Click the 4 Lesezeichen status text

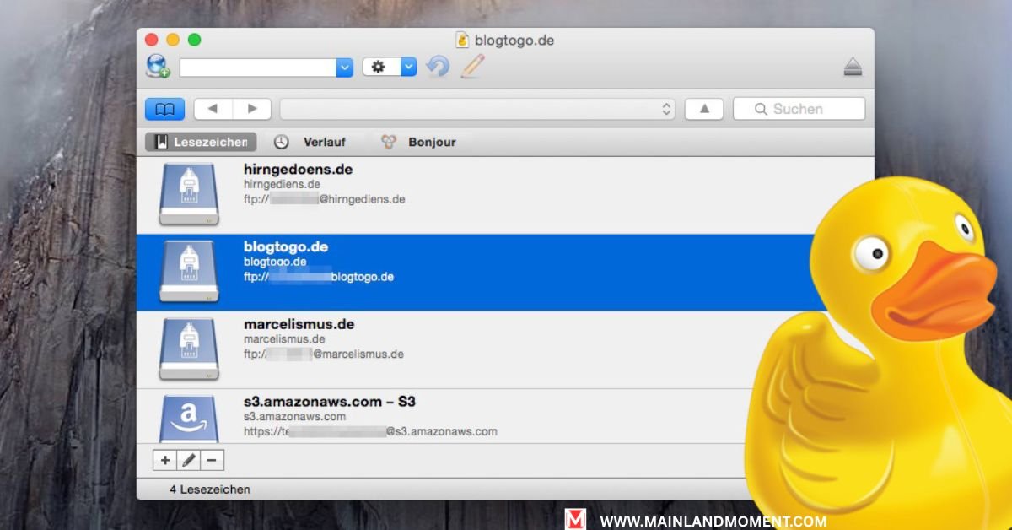pos(210,489)
